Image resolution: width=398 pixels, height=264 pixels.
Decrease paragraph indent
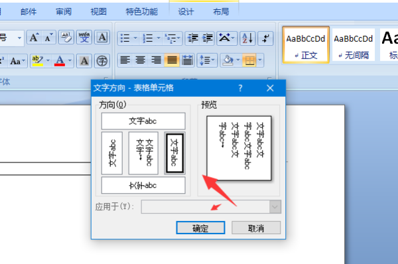point(192,38)
